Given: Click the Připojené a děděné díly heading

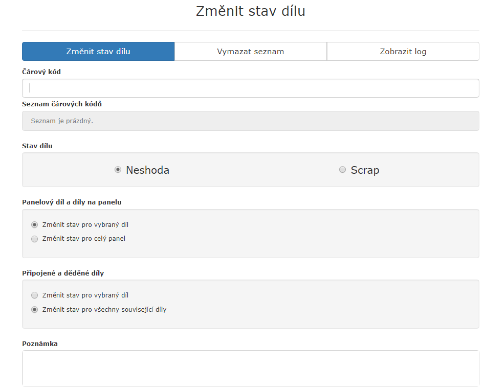Looking at the screenshot, I should pyautogui.click(x=63, y=273).
